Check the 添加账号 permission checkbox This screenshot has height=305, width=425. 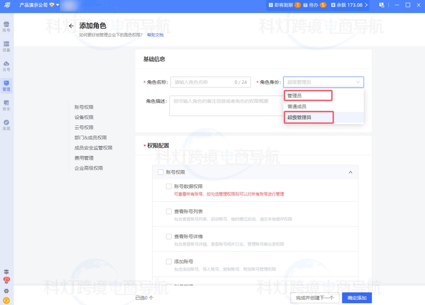[169, 261]
